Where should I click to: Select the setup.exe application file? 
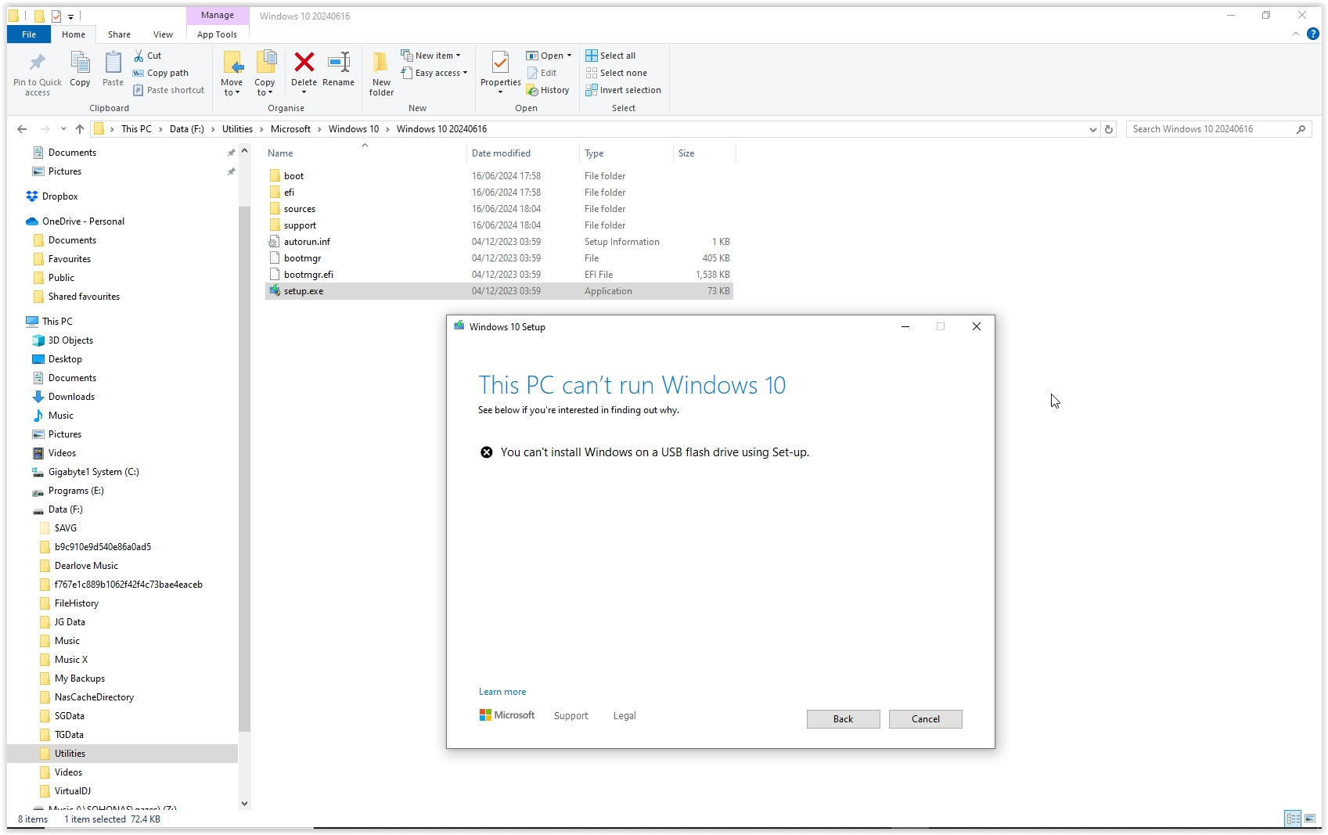(499, 291)
